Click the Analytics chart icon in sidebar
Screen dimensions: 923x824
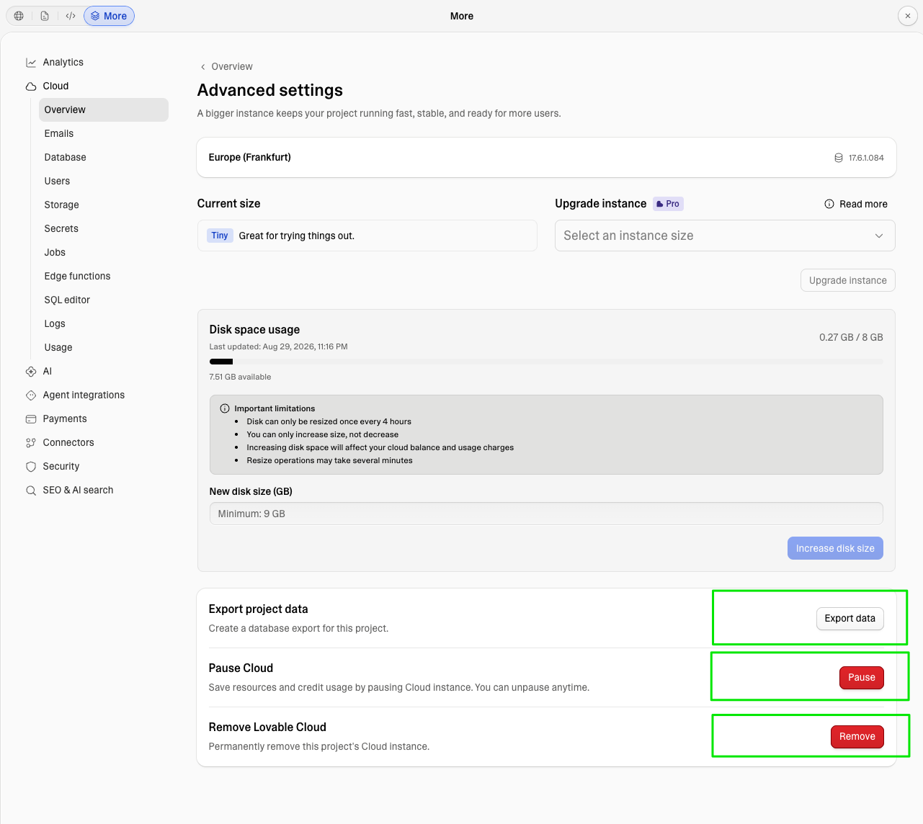[31, 63]
